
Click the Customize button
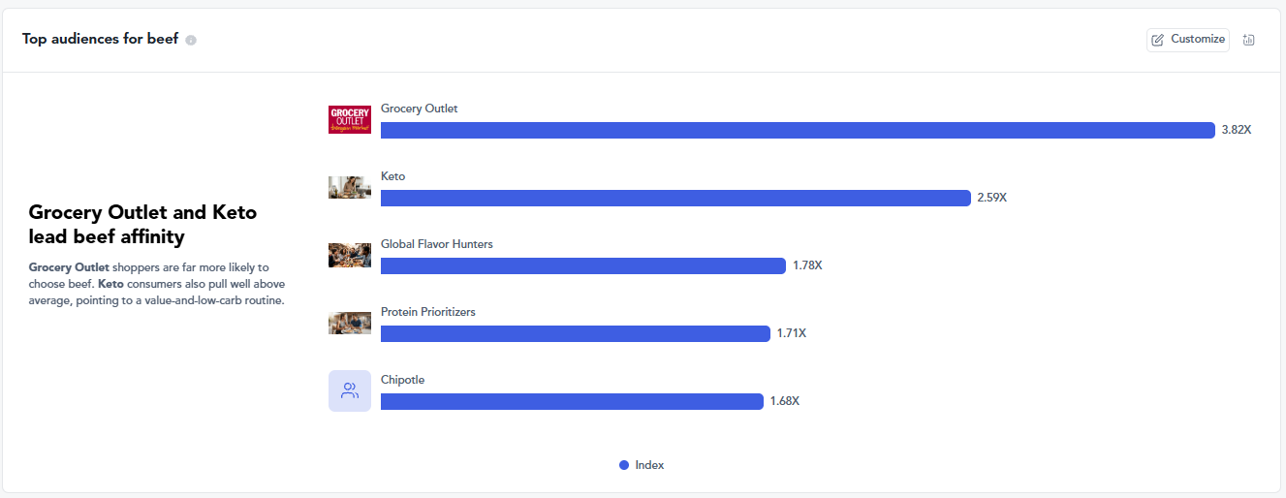tap(1188, 40)
